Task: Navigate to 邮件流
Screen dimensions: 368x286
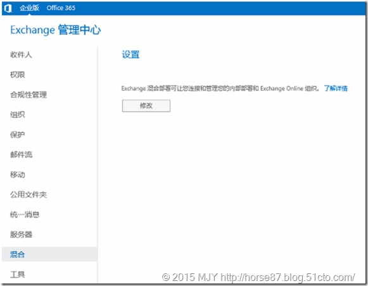Action: [x=21, y=154]
